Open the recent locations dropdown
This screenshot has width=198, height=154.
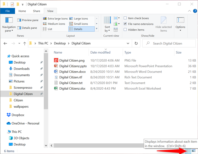pos(19,44)
